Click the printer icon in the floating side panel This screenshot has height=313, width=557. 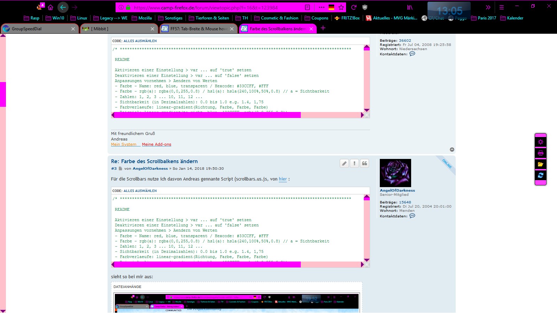(540, 153)
